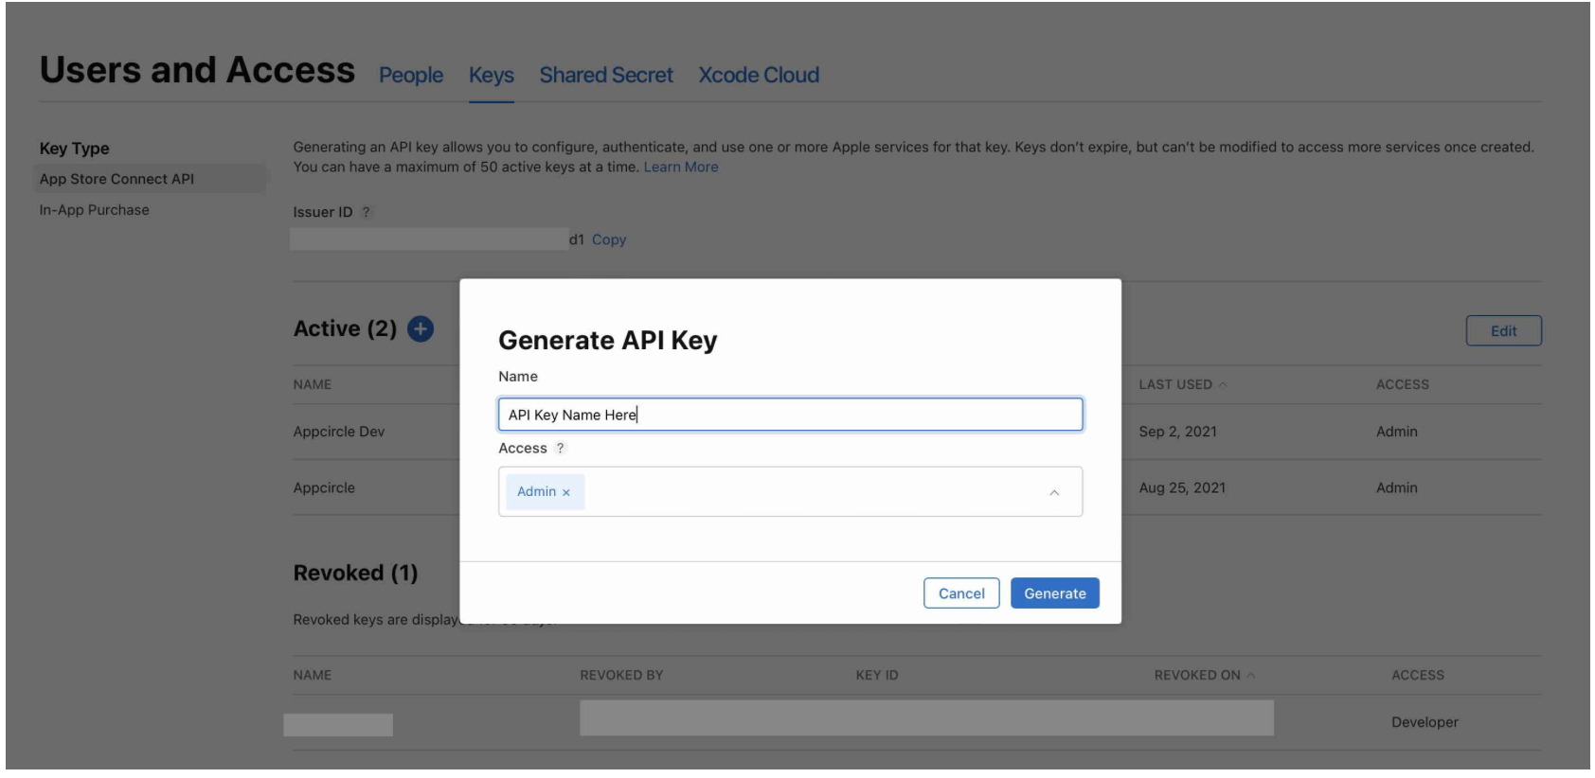Screen dimensions: 1595x778
Task: Remove the Admin tag via its x icon
Action: coord(566,492)
